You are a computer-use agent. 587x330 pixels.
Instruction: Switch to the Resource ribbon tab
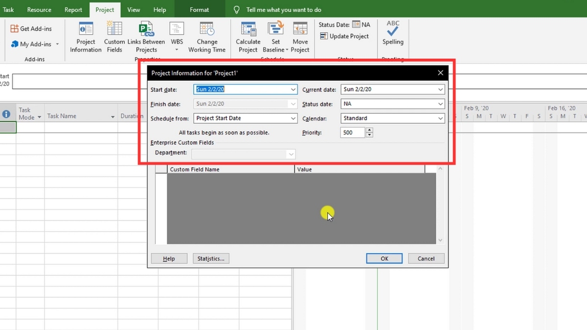point(39,10)
